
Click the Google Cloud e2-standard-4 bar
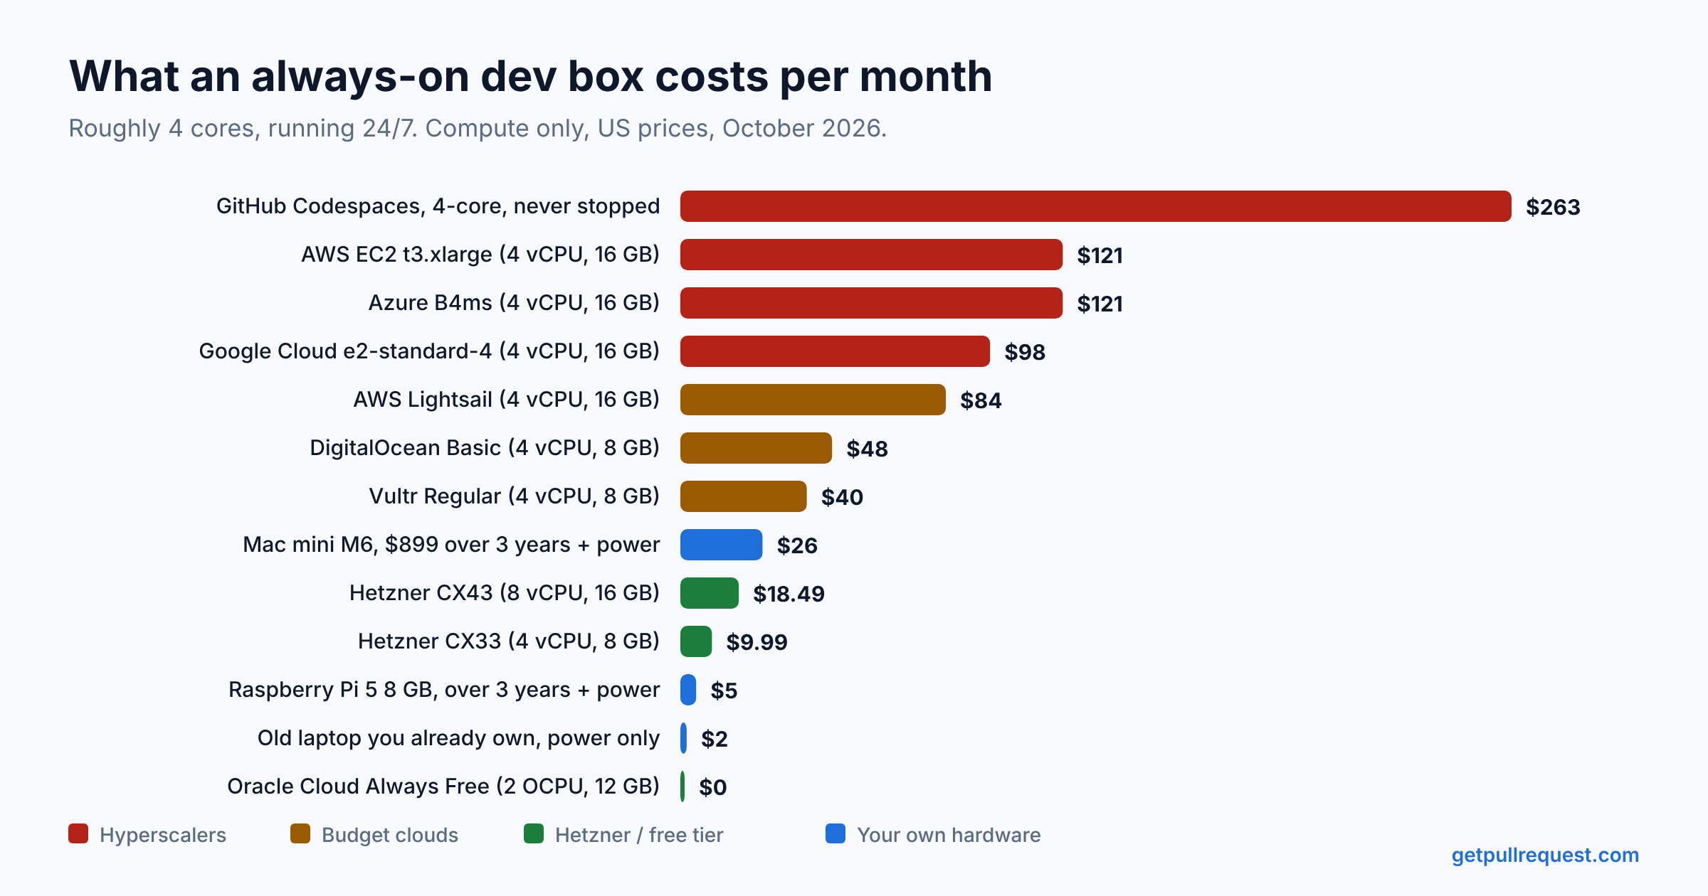(835, 351)
